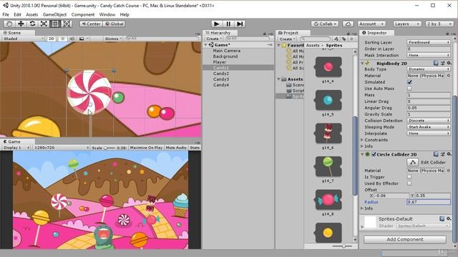Switch to the Inspector tab
Screen dimensions: 458x257
click(376, 33)
